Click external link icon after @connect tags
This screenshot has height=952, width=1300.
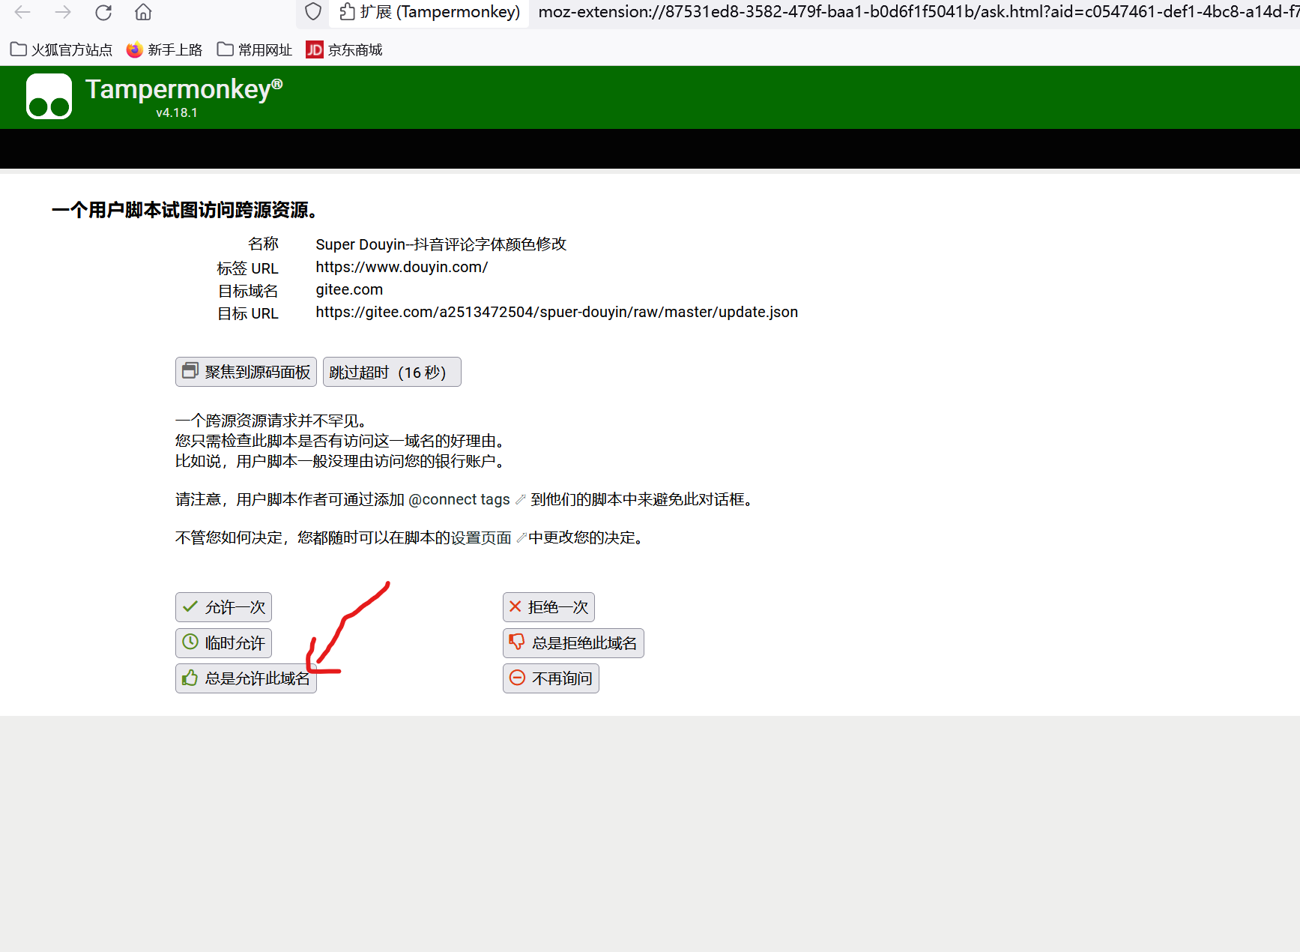(x=521, y=500)
